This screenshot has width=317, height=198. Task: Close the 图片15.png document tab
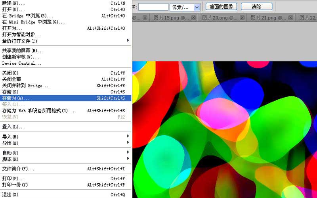coord(193,17)
